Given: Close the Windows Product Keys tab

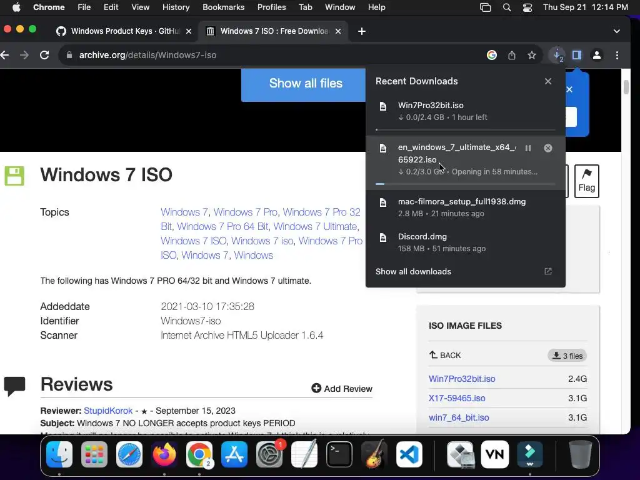Looking at the screenshot, I should (x=189, y=31).
